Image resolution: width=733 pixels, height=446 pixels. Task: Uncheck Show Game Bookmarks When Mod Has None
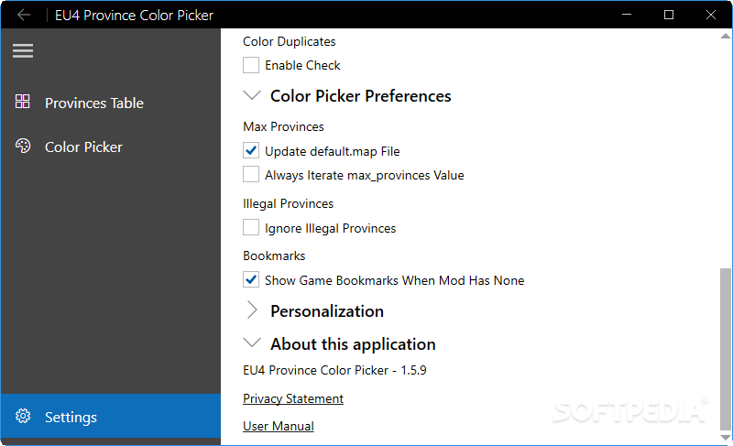tap(251, 279)
